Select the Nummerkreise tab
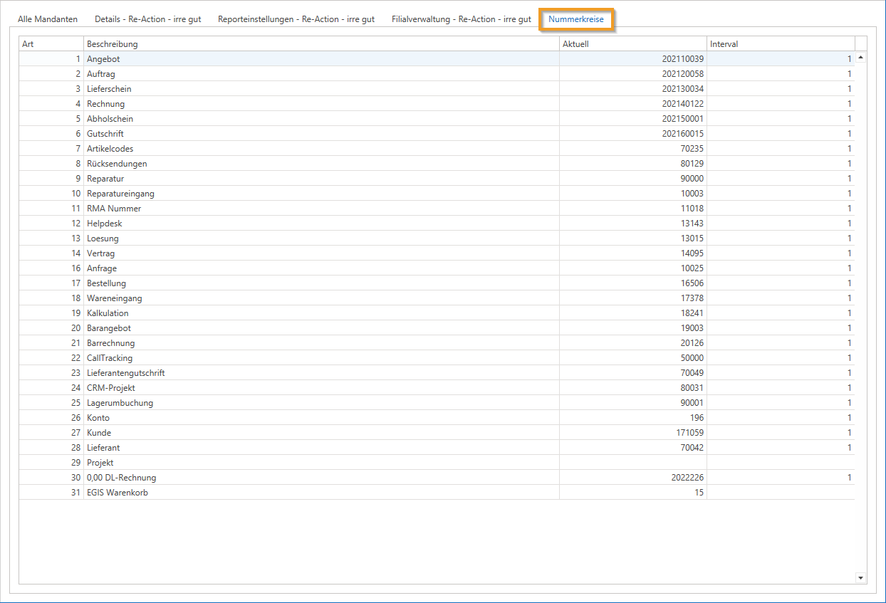Viewport: 886px width, 603px height. point(576,19)
